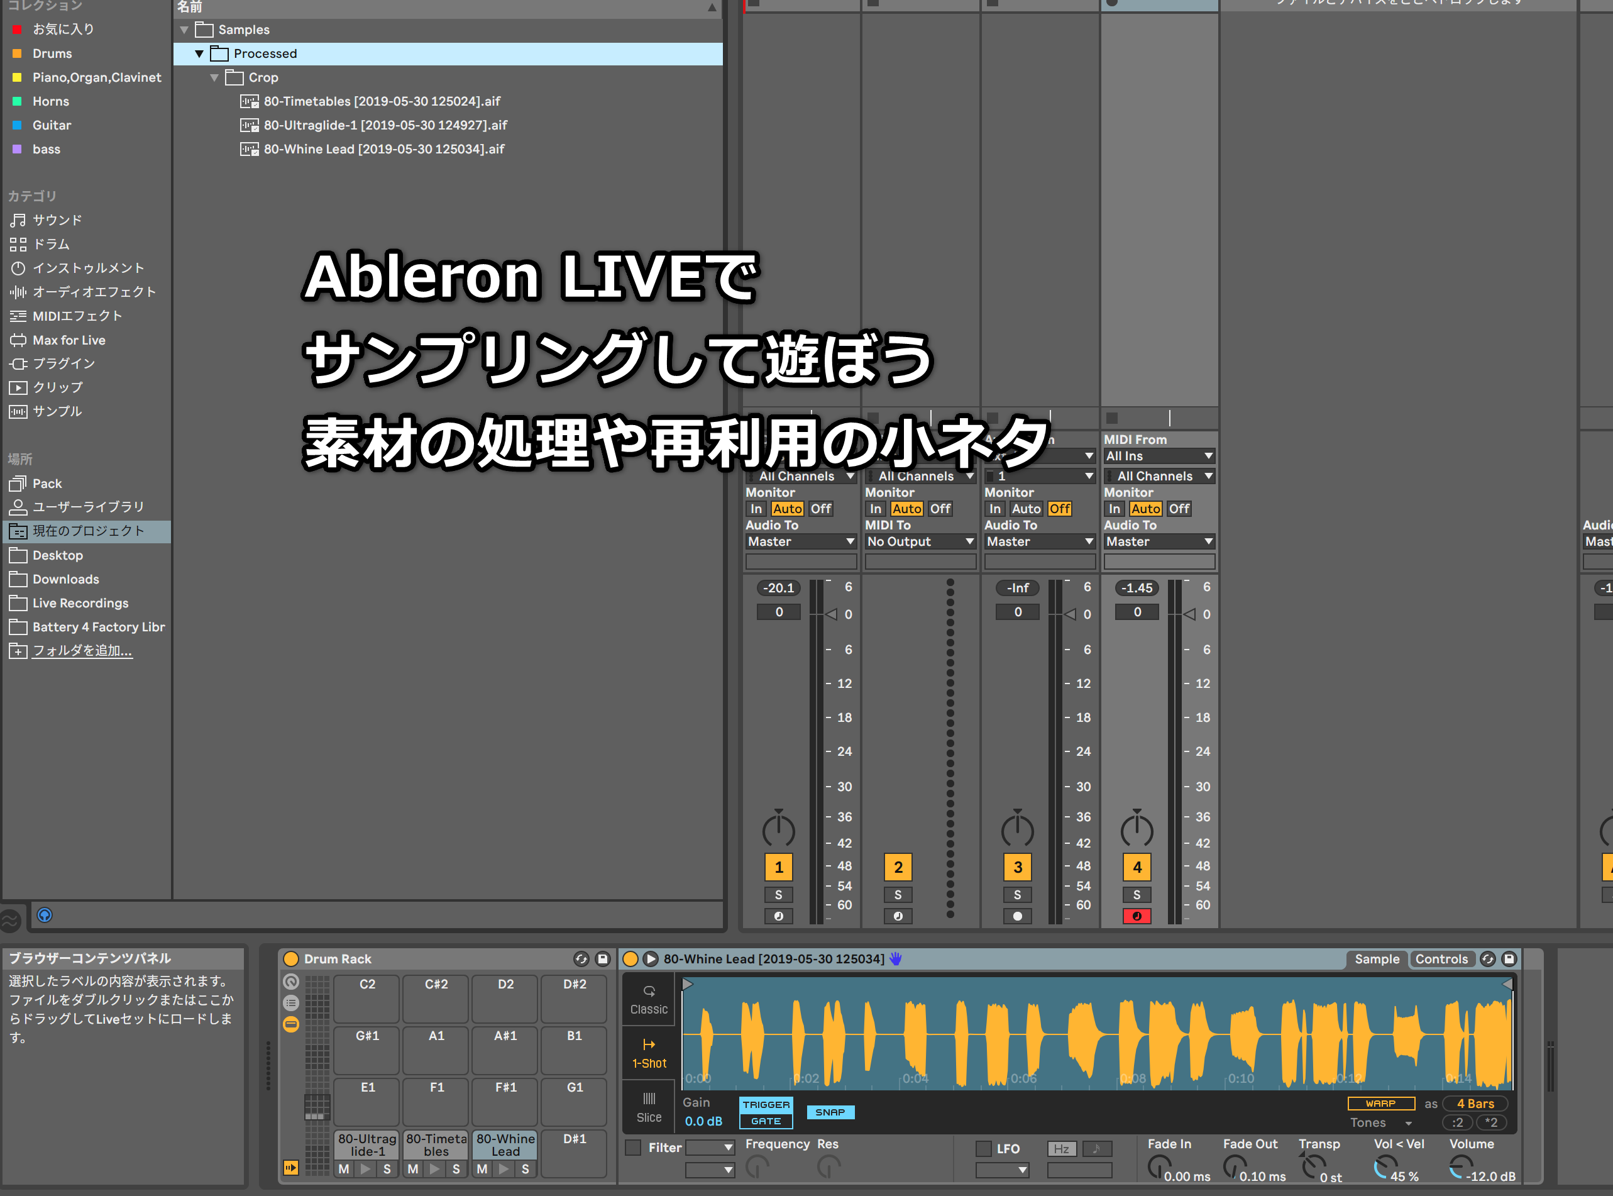Image resolution: width=1613 pixels, height=1196 pixels.
Task: Collapse the Processed folder
Action: point(199,53)
